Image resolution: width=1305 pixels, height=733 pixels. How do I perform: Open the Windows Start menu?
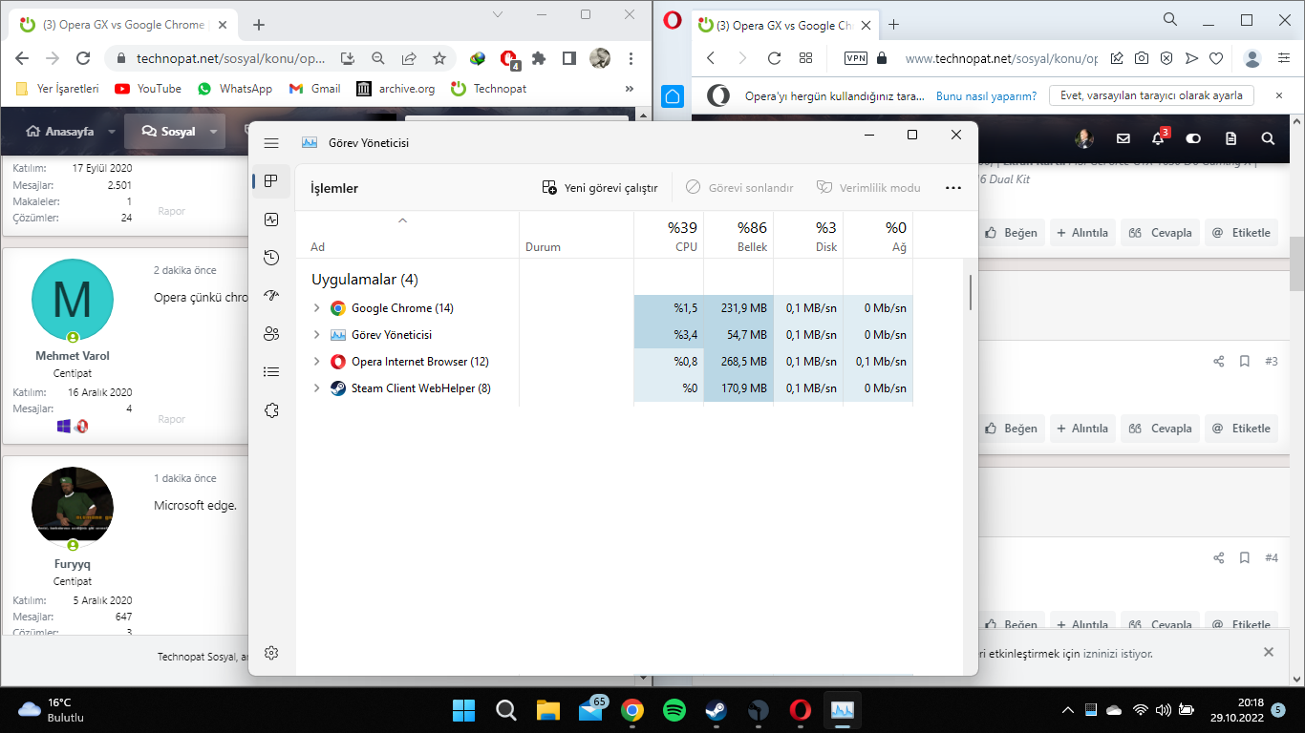pos(463,710)
